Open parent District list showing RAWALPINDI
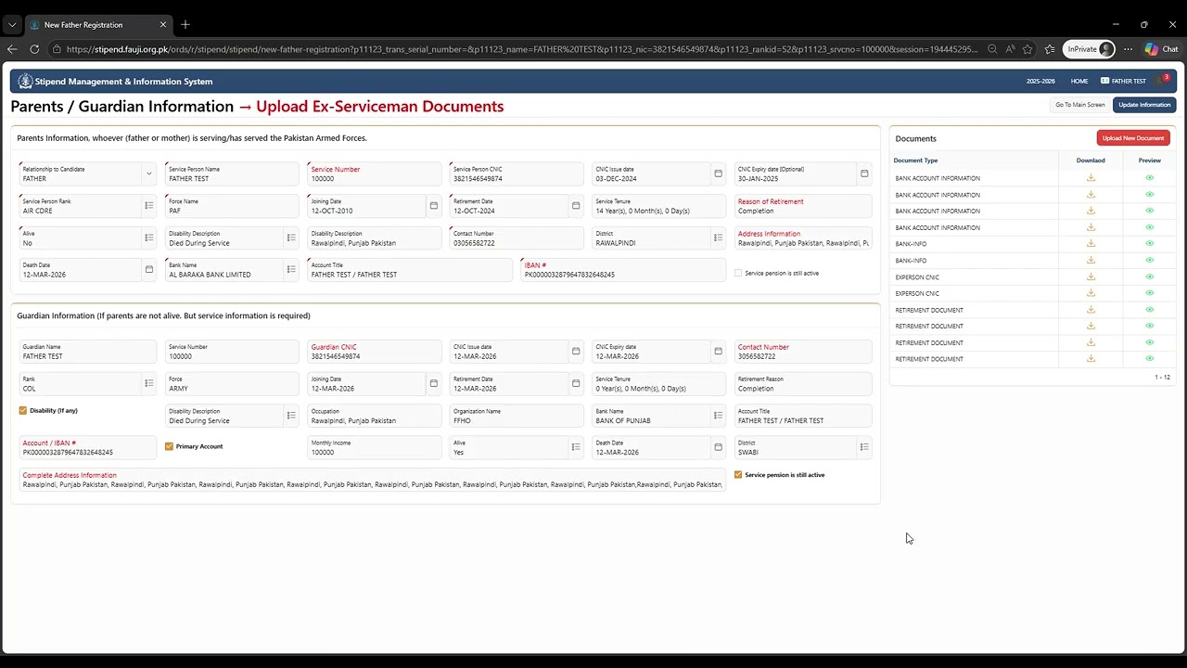 tap(718, 238)
